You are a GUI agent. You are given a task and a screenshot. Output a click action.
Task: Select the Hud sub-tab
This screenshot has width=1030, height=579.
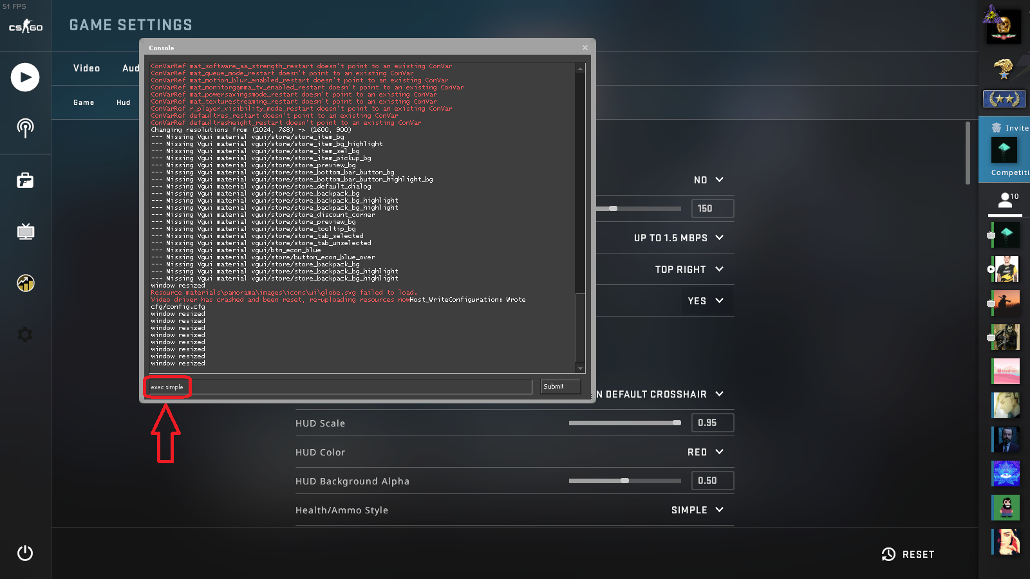point(124,102)
